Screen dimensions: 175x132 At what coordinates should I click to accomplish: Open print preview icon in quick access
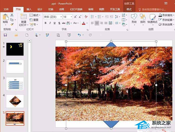pos(58,35)
